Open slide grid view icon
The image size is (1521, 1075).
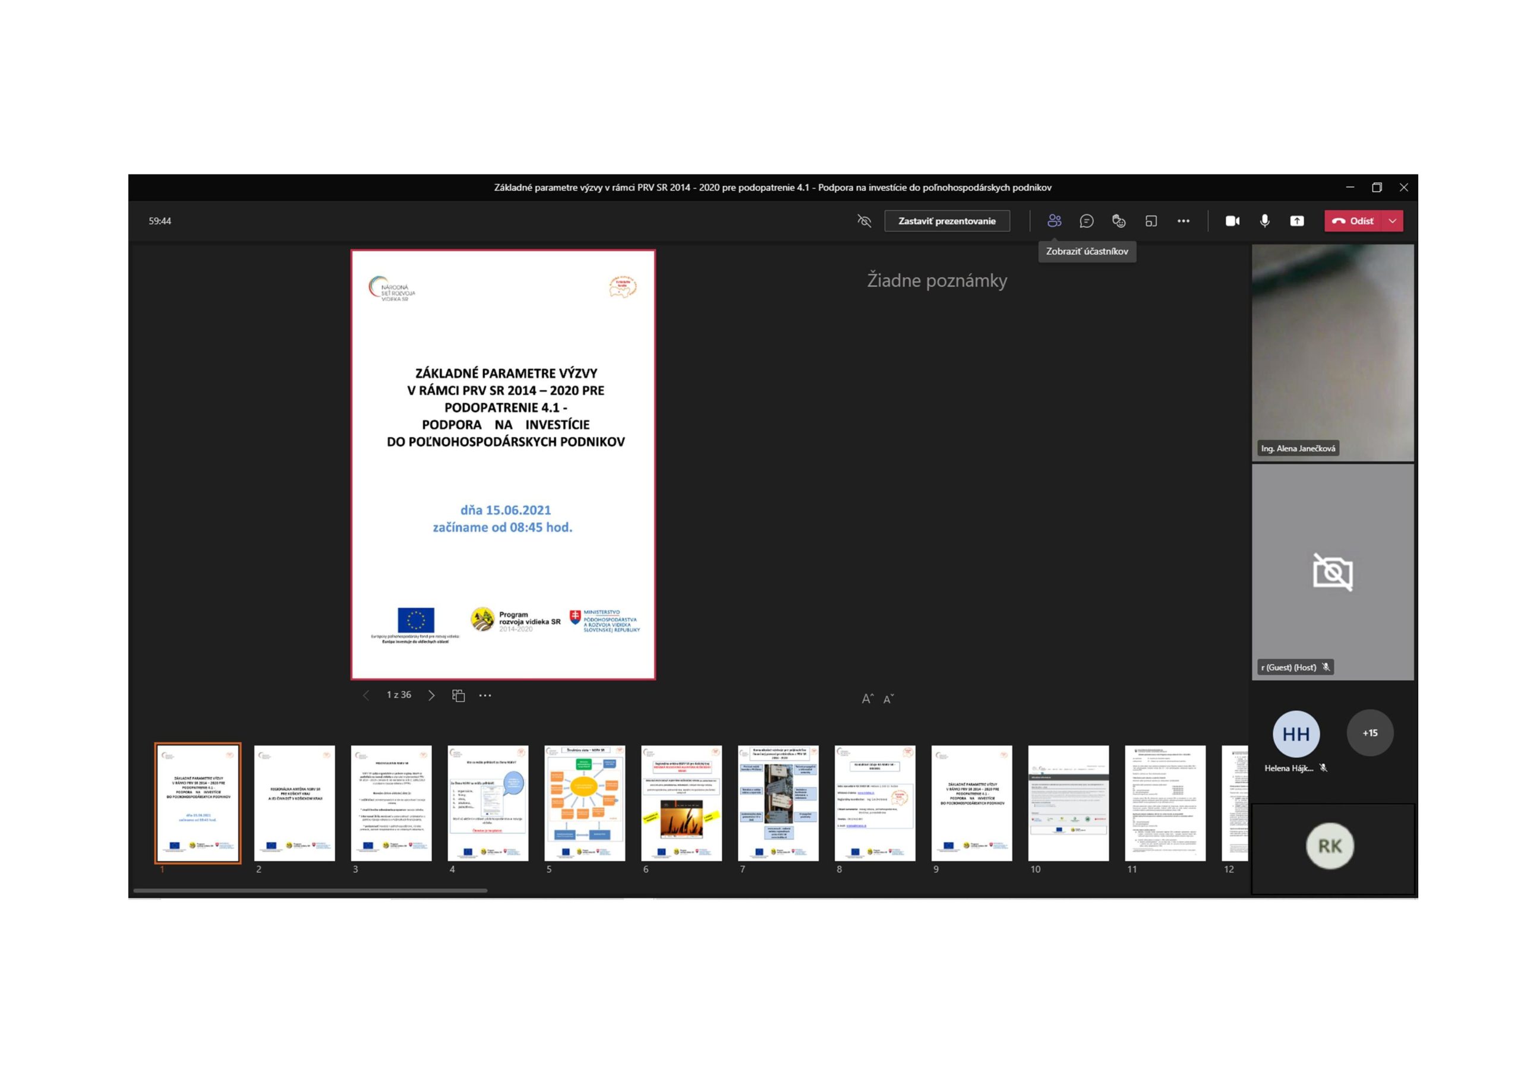459,695
